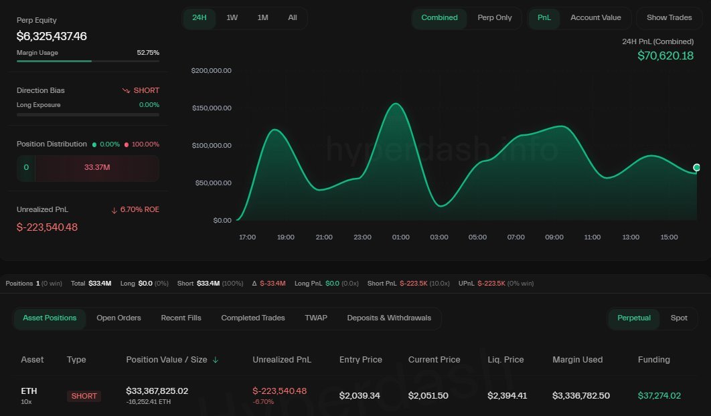The width and height of the screenshot is (711, 416).
Task: Show All-time performance data
Action: (x=293, y=18)
